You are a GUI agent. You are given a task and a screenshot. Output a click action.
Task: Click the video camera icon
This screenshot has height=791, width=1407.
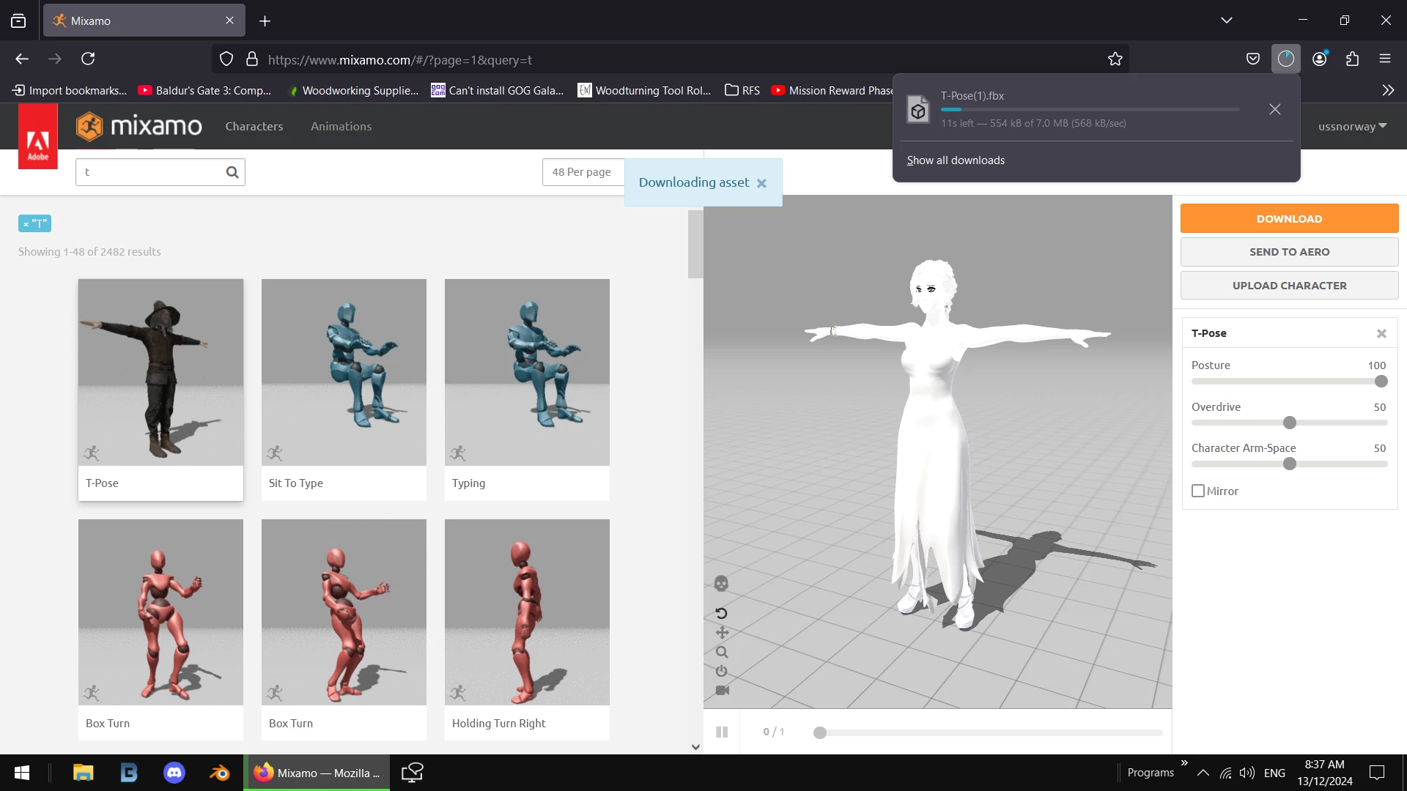click(x=722, y=690)
